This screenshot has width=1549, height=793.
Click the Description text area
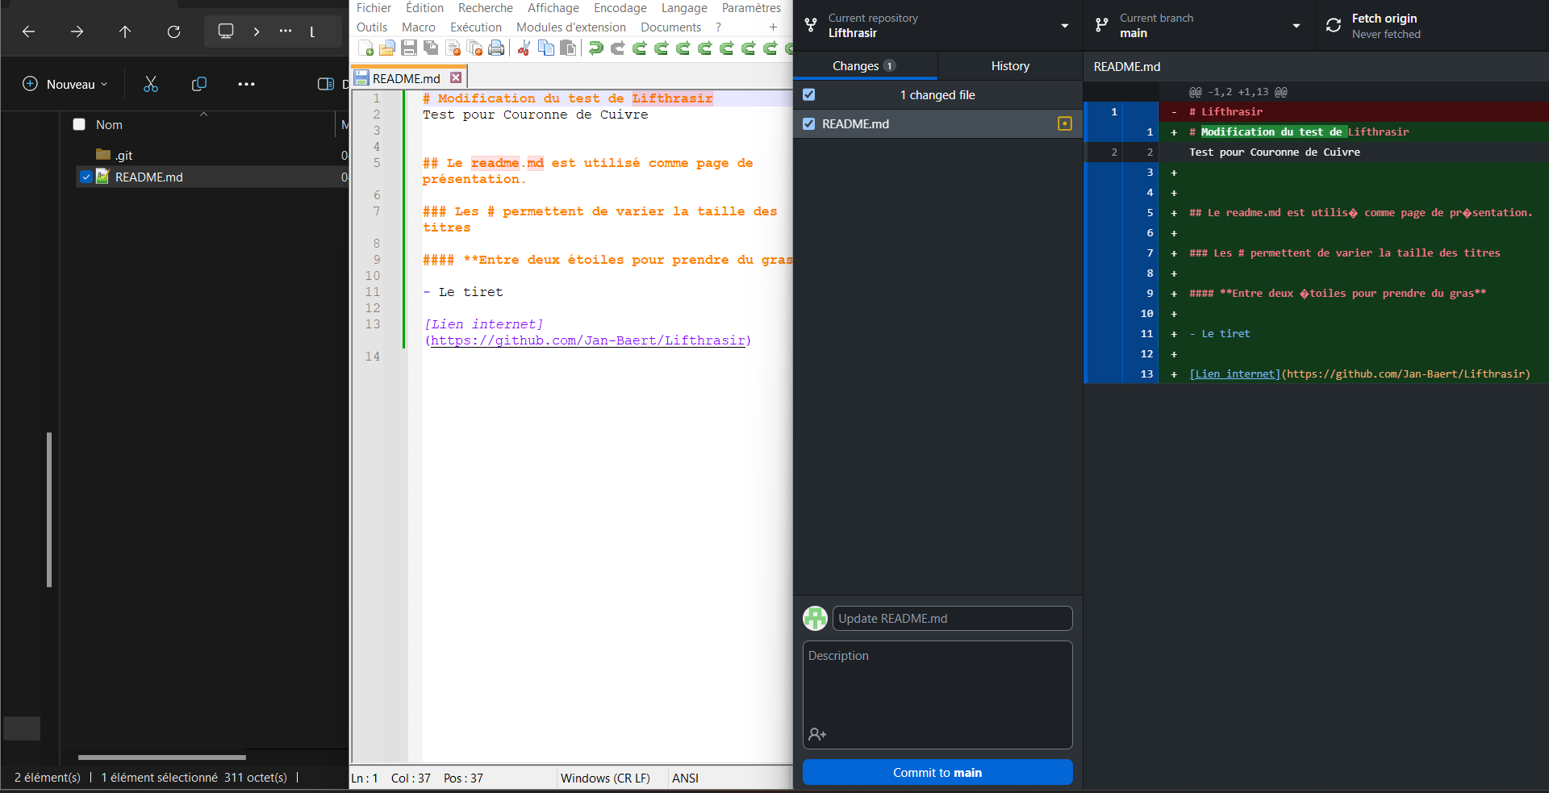[x=937, y=695]
